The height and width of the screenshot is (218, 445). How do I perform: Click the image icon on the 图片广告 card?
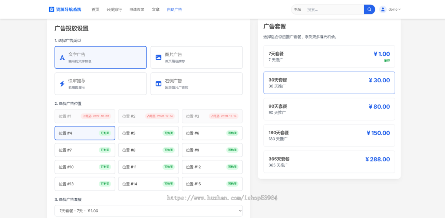click(158, 57)
